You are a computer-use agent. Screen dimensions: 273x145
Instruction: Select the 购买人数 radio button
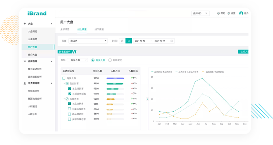coord(93,60)
